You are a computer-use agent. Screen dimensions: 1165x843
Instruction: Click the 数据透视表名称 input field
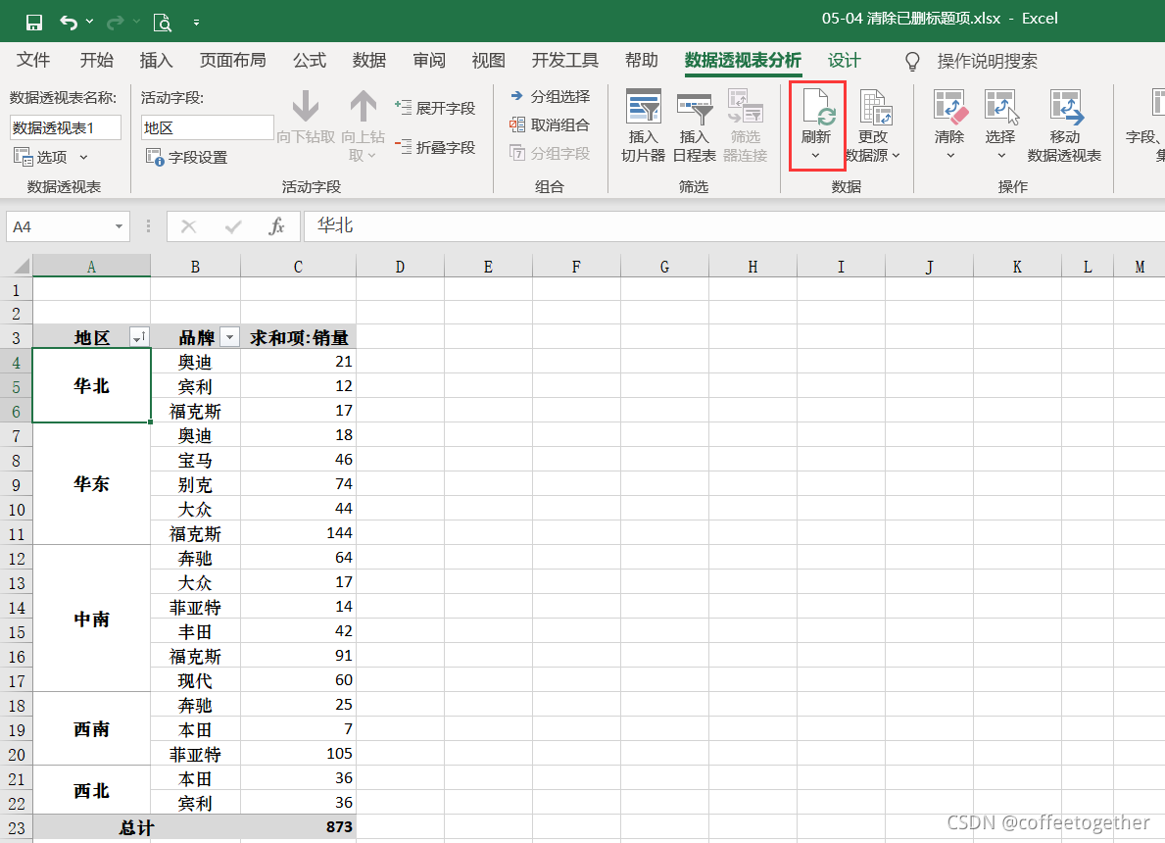[x=66, y=127]
